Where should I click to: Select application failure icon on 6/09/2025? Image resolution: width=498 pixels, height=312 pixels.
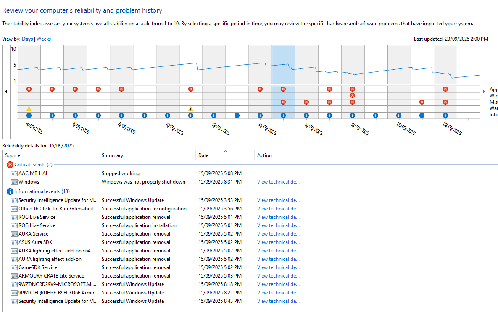75,89
